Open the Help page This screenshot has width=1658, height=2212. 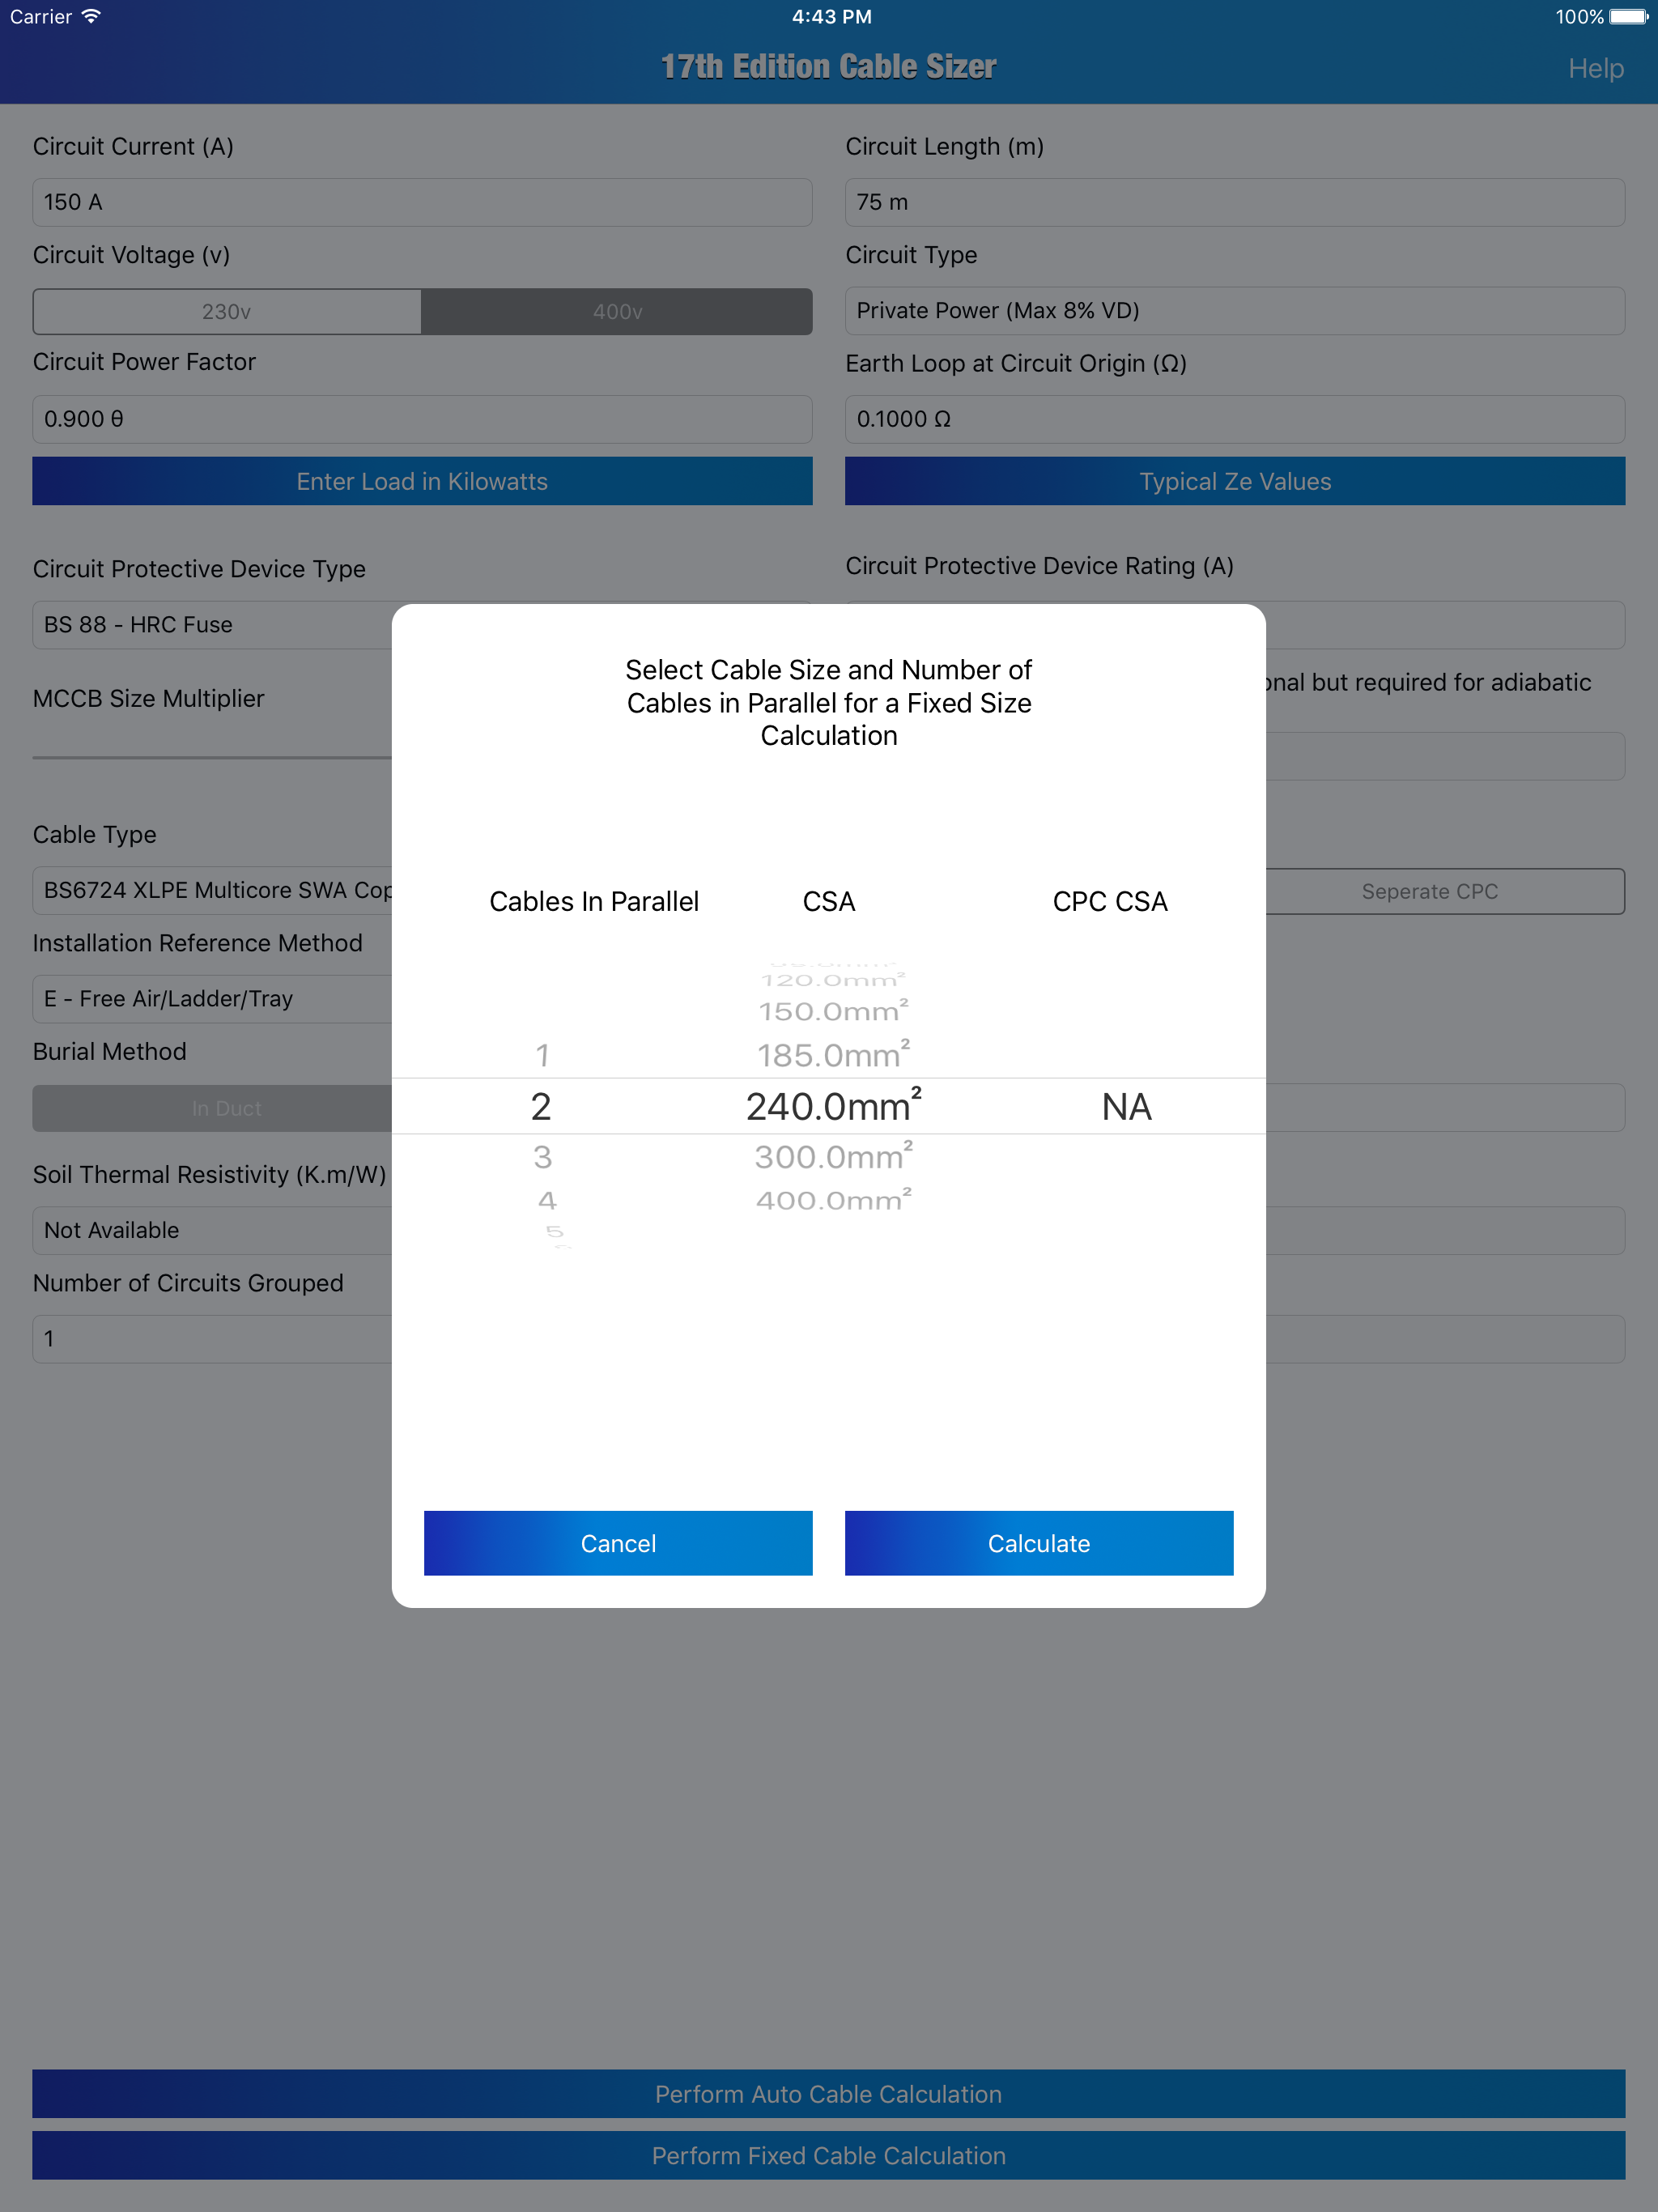coord(1596,68)
